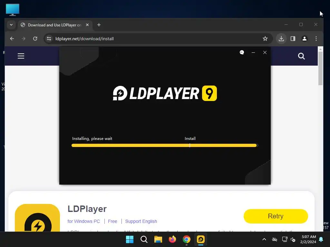Image resolution: width=330 pixels, height=247 pixels.
Task: Click the 'Support English' link
Action: (141, 221)
